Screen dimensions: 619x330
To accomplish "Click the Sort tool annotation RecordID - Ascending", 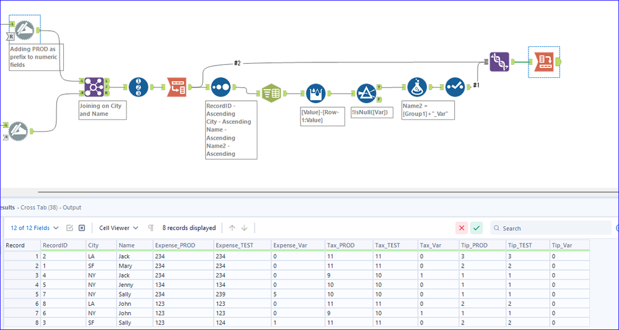I will coord(231,130).
